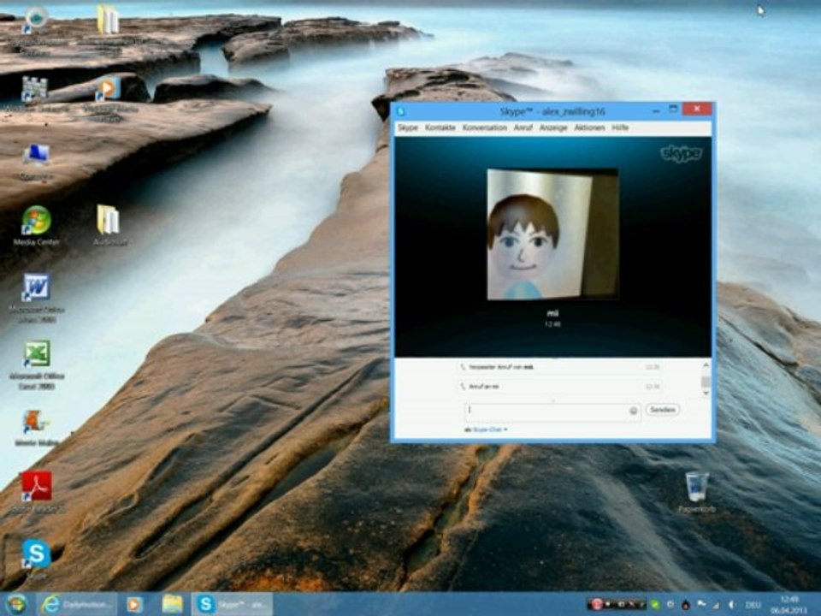The width and height of the screenshot is (821, 616).
Task: Open the Konversation menu
Action: [484, 127]
